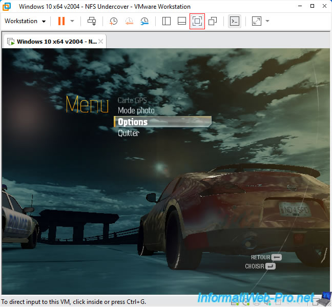Open the Workstation menu
This screenshot has width=332, height=307.
(25, 21)
